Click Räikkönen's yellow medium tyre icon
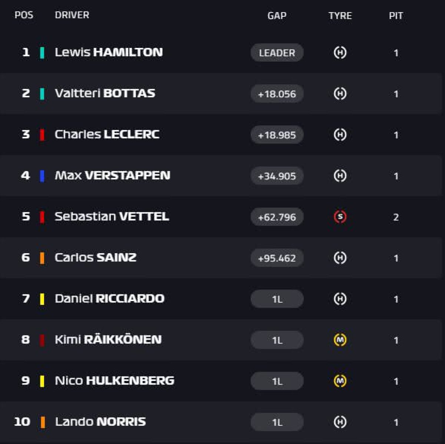The image size is (445, 444). click(340, 340)
